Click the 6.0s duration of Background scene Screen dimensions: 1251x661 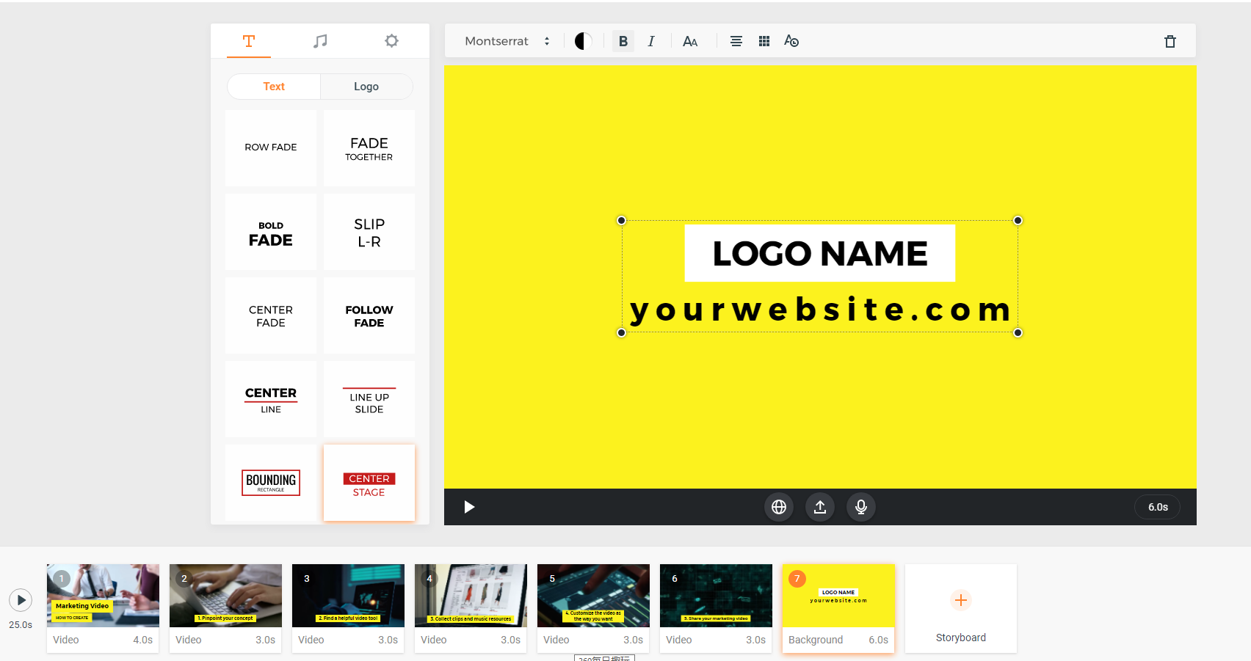point(879,640)
